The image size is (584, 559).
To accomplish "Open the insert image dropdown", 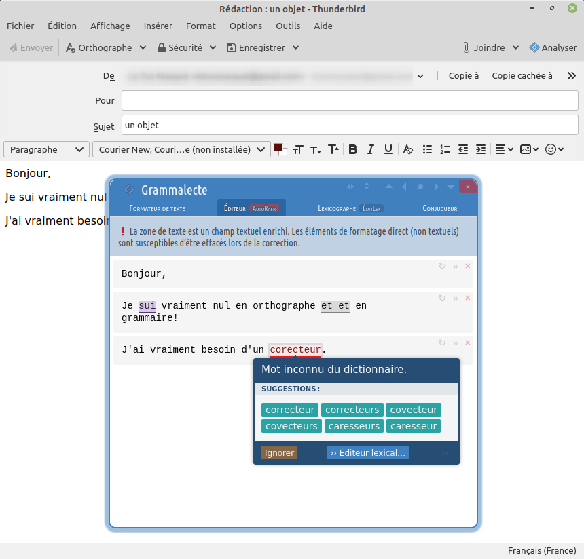I will coord(529,150).
